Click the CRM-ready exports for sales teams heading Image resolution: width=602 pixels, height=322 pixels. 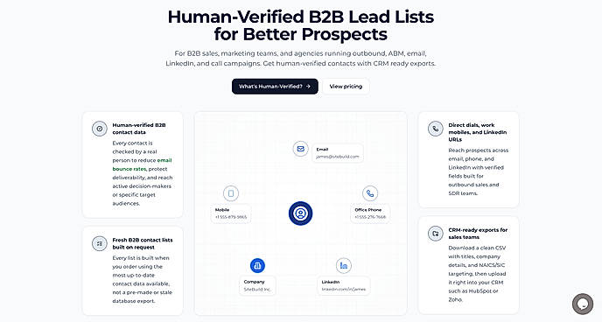point(478,234)
